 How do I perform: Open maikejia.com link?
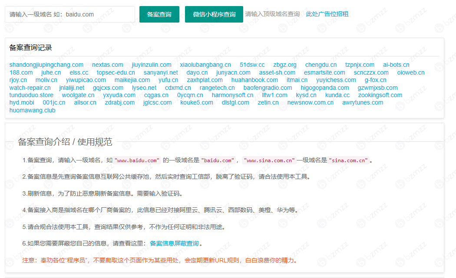click(x=132, y=80)
